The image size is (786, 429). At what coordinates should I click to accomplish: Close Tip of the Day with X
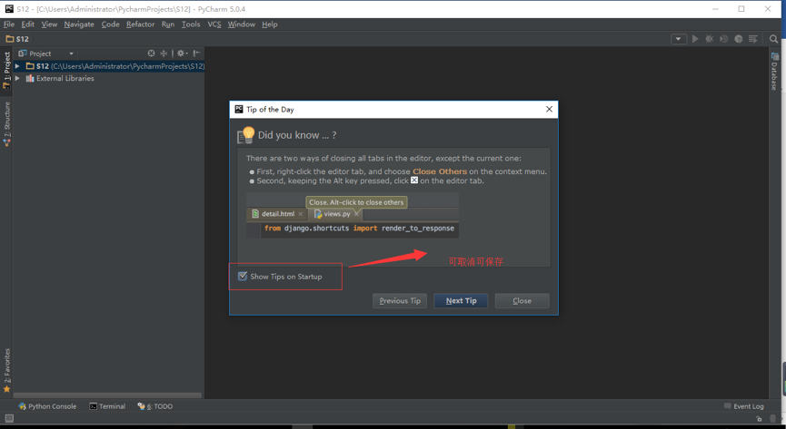click(x=549, y=109)
